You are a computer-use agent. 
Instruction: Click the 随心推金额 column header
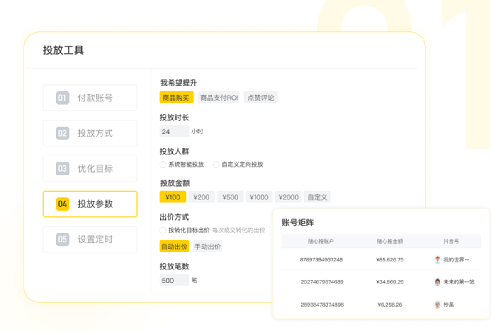[389, 241]
